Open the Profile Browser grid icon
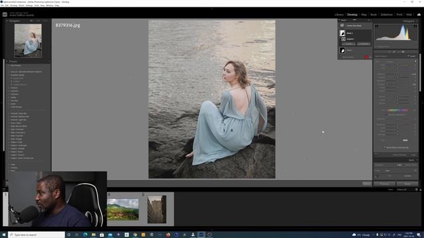Image resolution: width=424 pixels, height=238 pixels. (415, 171)
